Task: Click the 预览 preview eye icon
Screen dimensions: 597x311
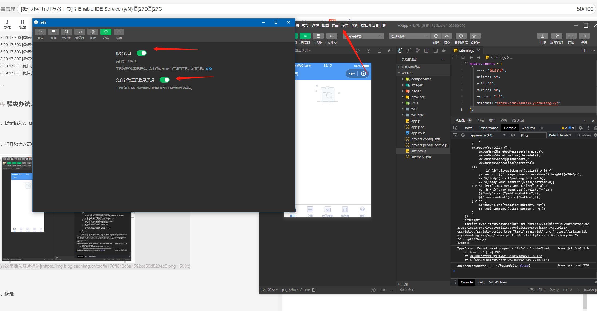Action: (447, 36)
